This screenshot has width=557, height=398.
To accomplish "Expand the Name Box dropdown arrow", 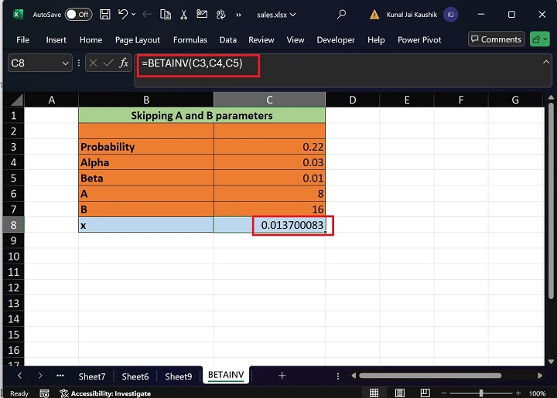I will tap(65, 63).
